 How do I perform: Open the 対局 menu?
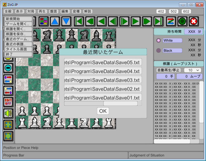(31, 11)
